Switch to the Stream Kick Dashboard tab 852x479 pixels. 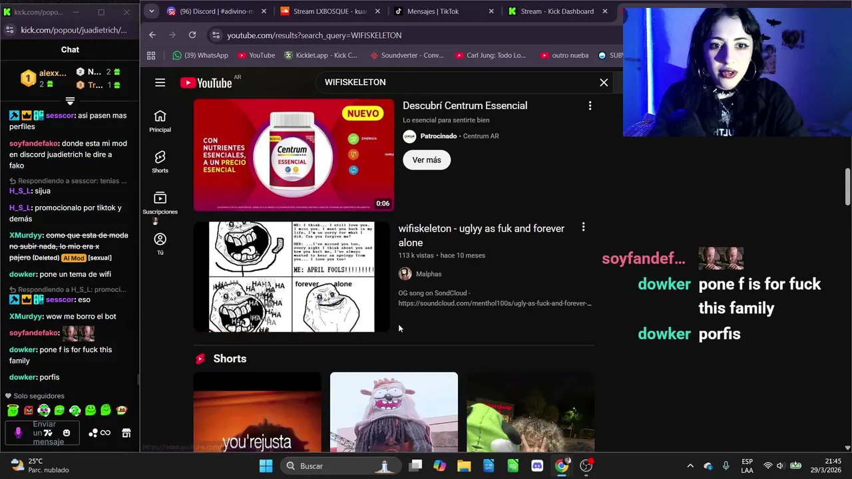tap(557, 11)
